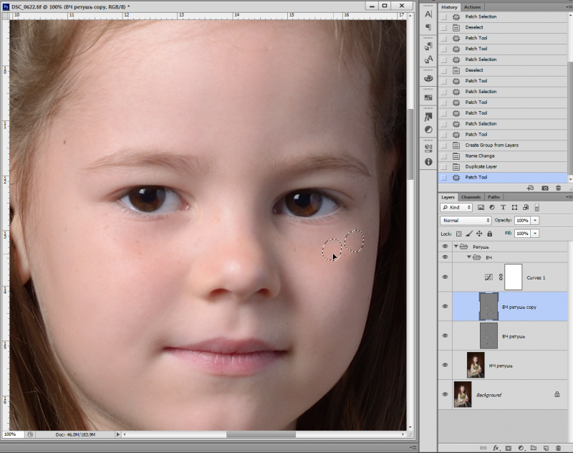
Task: Hide the Background layer
Action: [x=445, y=394]
